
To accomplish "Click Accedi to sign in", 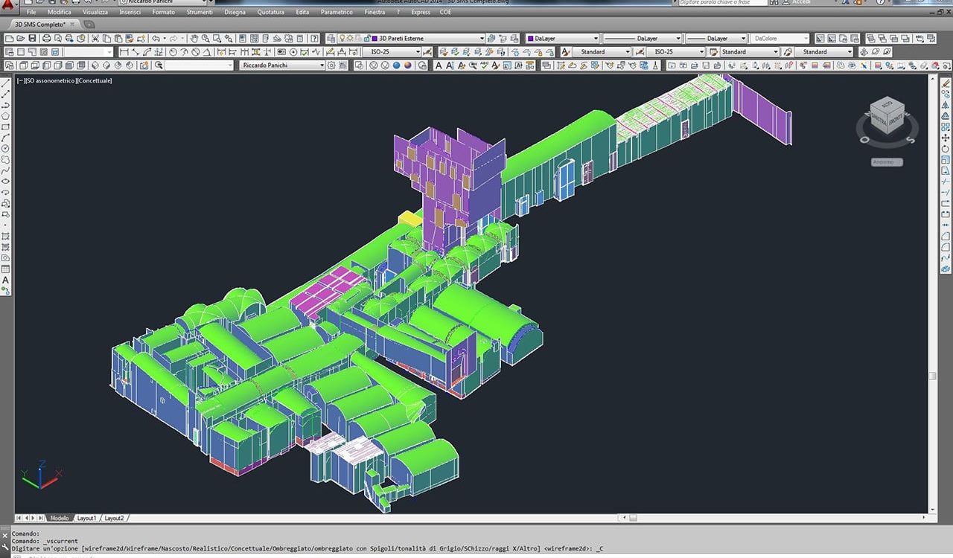I will coord(802,3).
